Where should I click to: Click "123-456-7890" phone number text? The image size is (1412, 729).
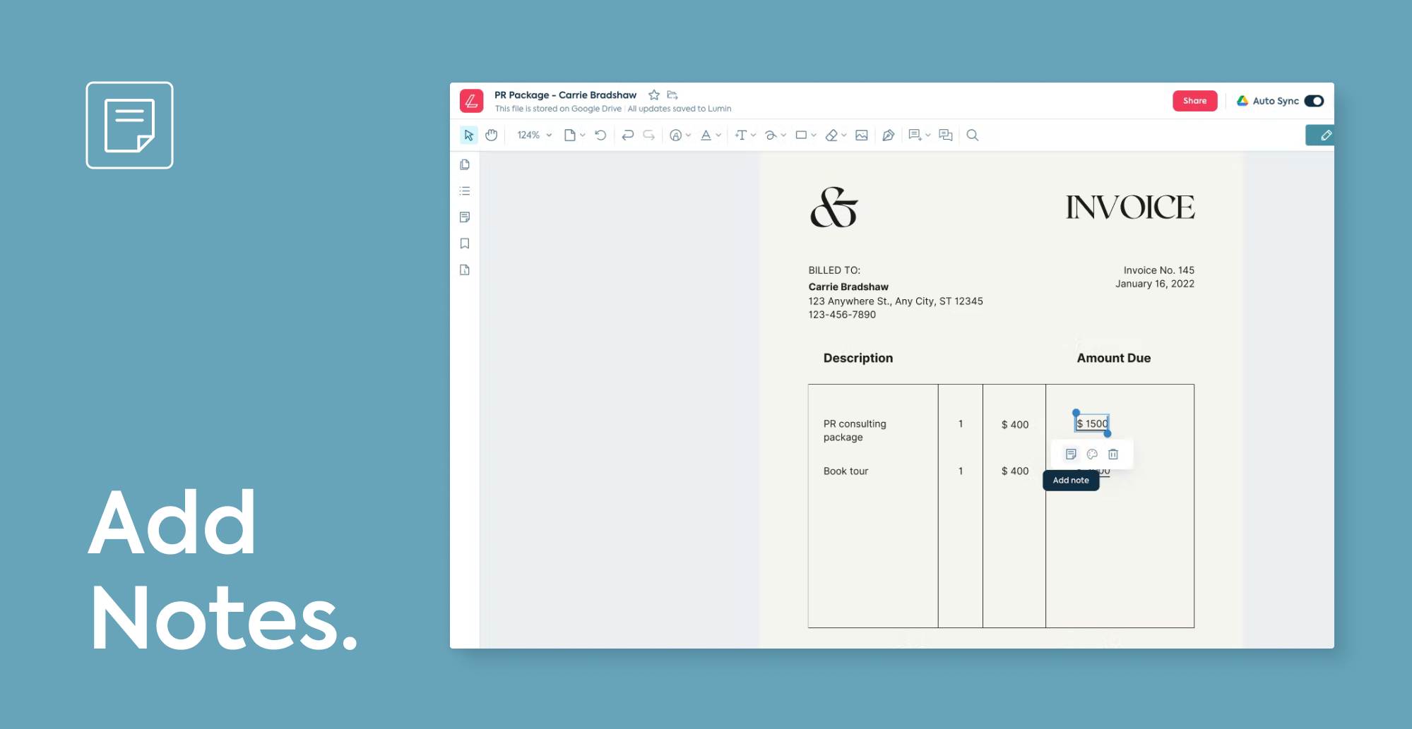click(x=842, y=315)
